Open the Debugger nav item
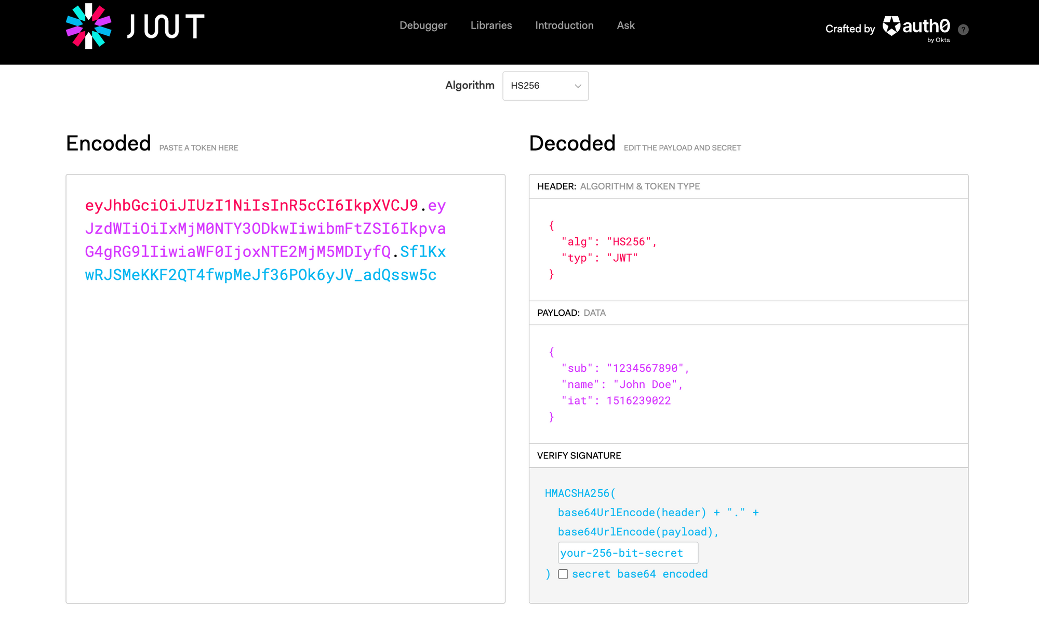Image resolution: width=1039 pixels, height=618 pixels. coord(423,25)
